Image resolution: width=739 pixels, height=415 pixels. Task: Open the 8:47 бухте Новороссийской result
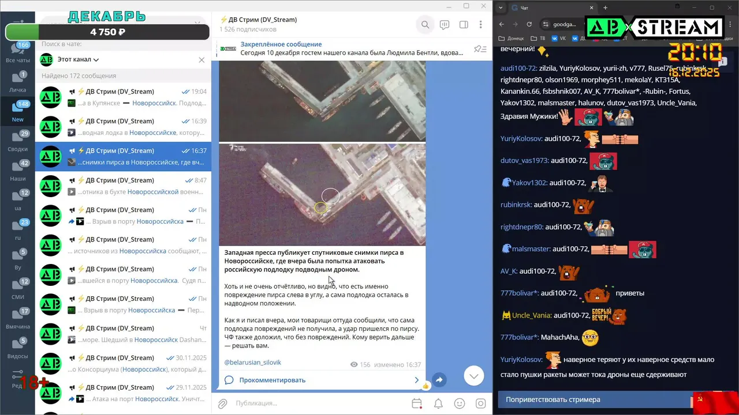(x=123, y=186)
